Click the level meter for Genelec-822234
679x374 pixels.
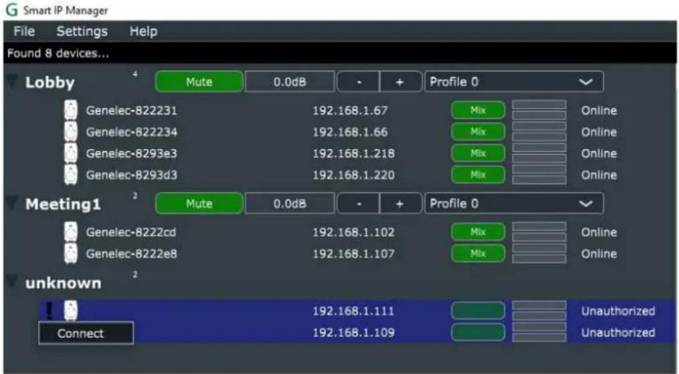tap(539, 132)
